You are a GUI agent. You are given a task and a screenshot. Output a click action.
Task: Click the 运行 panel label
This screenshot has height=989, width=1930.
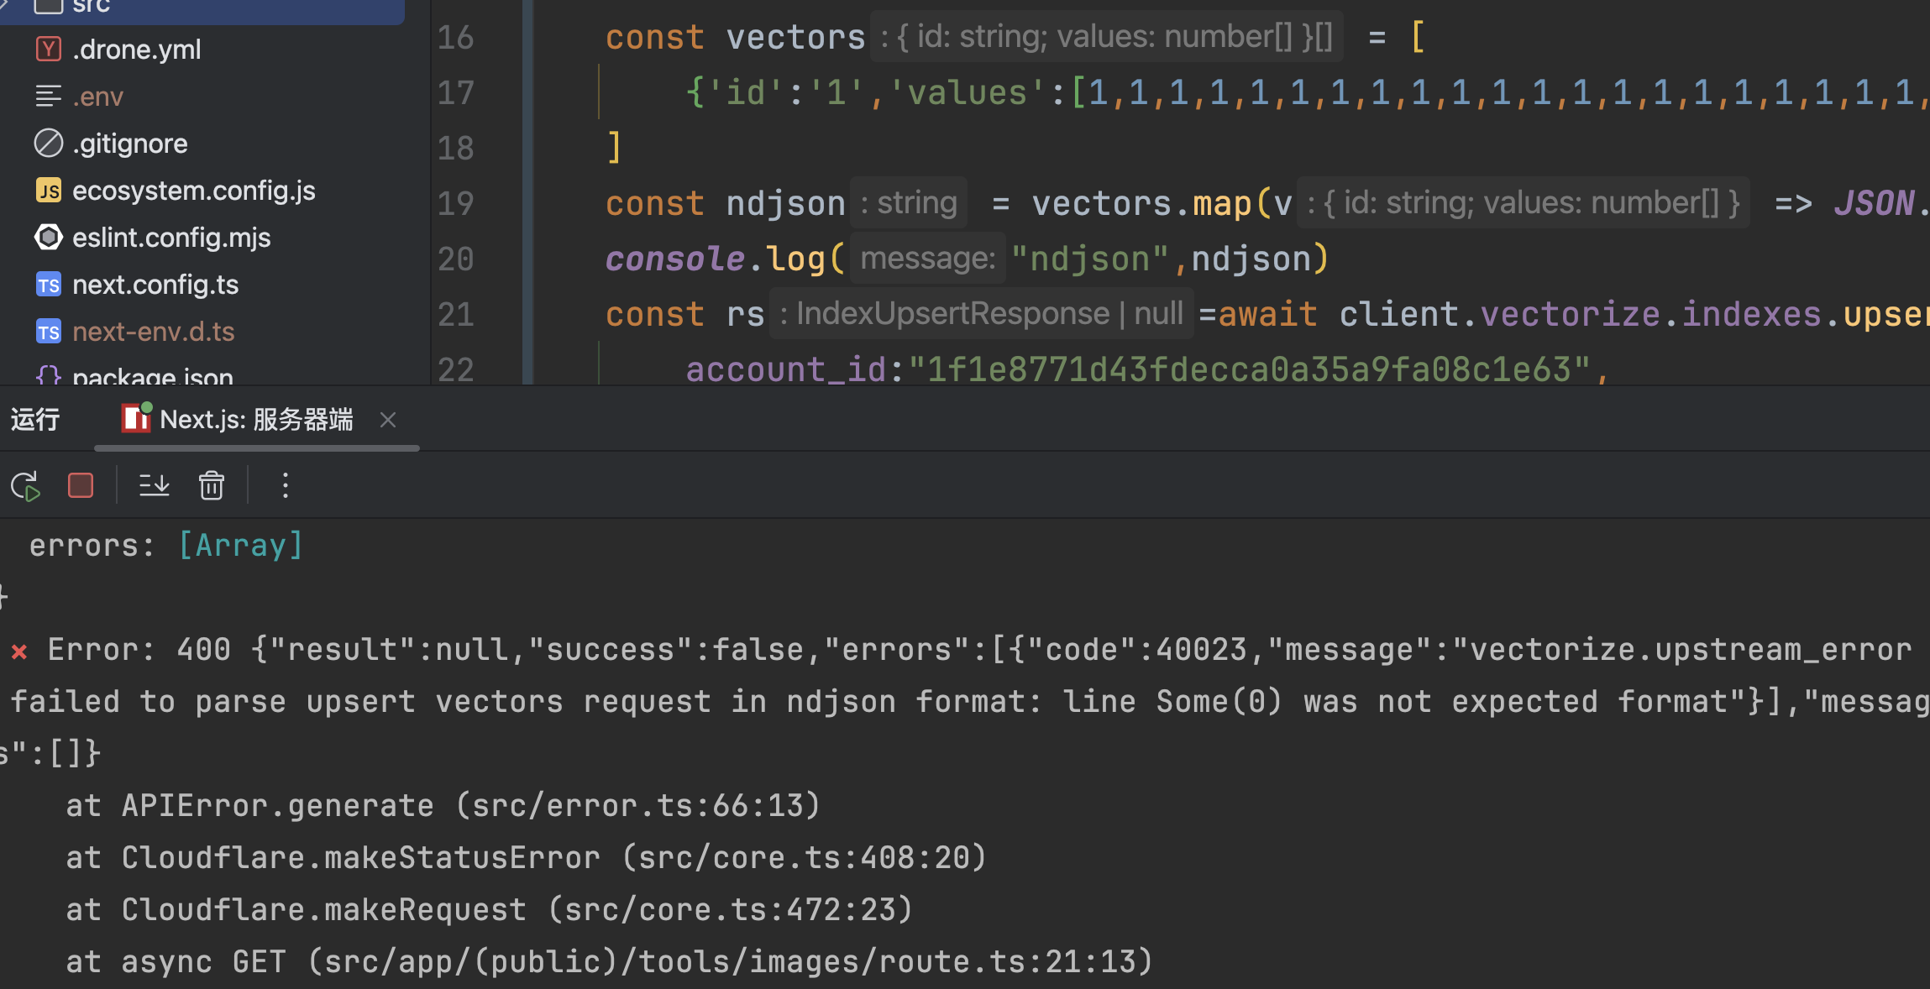click(x=35, y=420)
